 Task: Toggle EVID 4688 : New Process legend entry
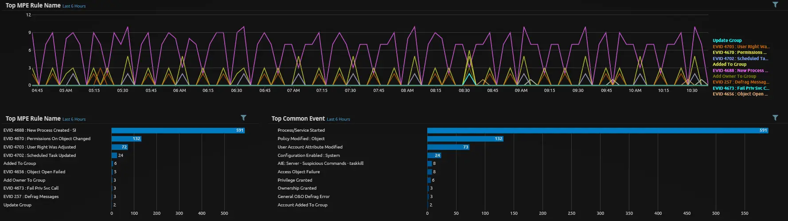point(740,70)
